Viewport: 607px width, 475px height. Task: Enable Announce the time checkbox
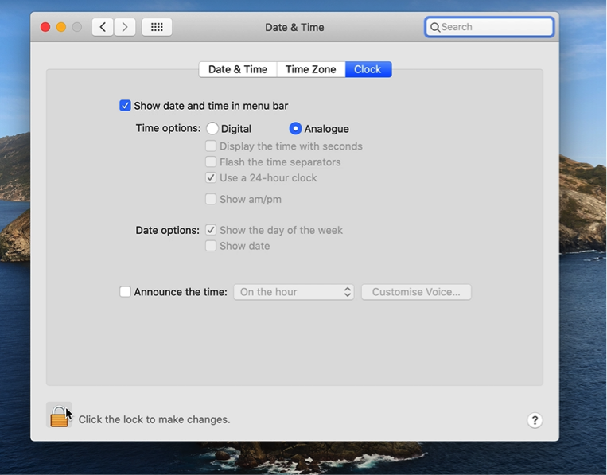[125, 292]
